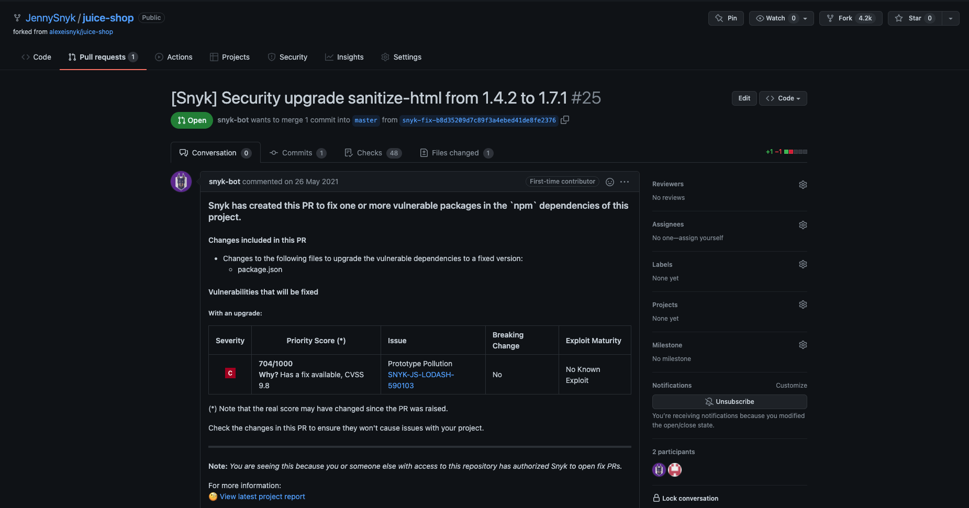Click the First-time contributor badge
The image size is (969, 508).
coord(562,182)
